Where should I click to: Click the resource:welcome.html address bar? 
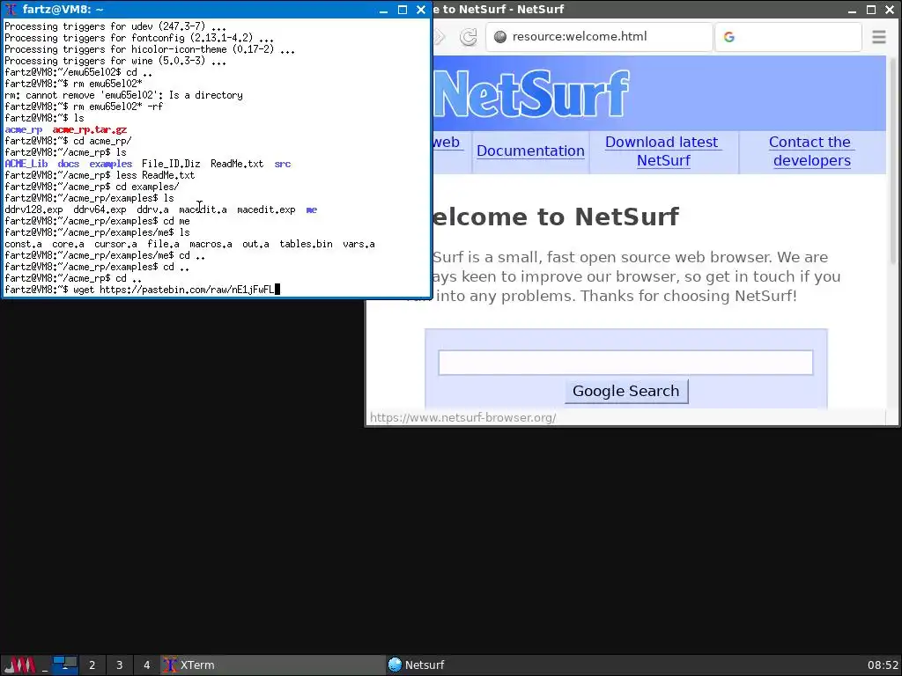coord(599,37)
